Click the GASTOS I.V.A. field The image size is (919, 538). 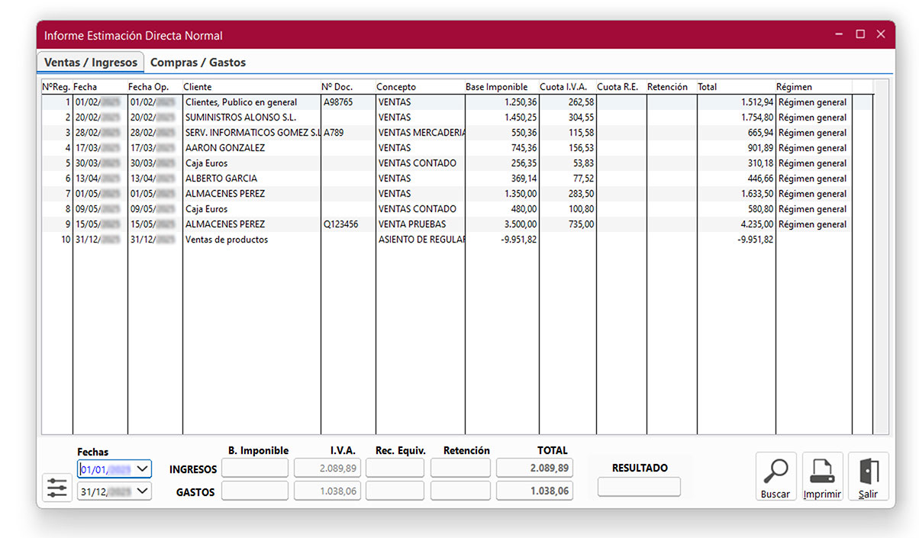click(327, 491)
